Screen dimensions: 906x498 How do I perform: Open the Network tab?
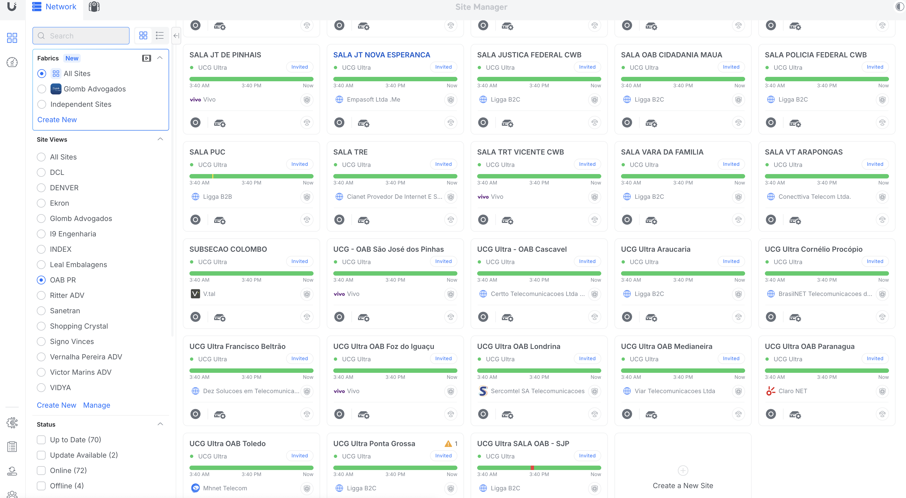click(55, 7)
